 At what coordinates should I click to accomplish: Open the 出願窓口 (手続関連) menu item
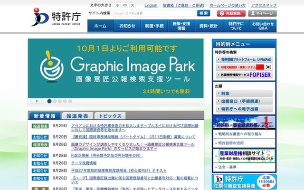click(244, 101)
